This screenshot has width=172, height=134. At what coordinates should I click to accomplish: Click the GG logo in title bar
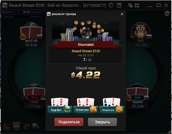[5, 5]
